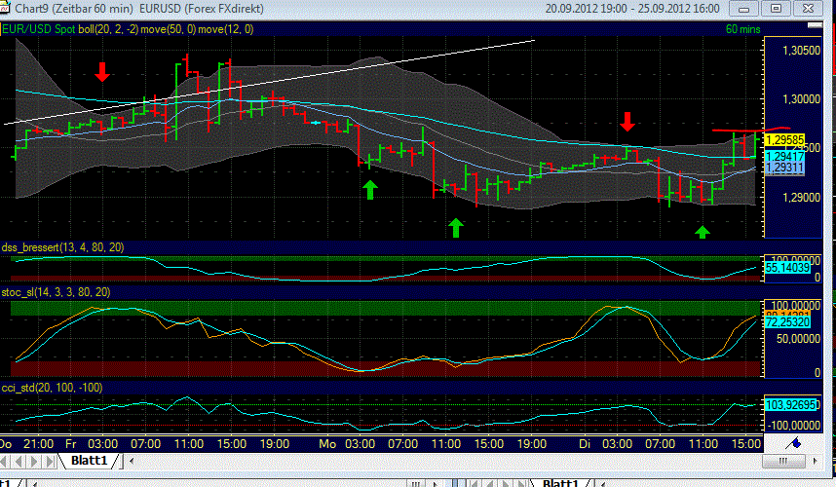Click the horizontal scrollbar thumb

(783, 461)
